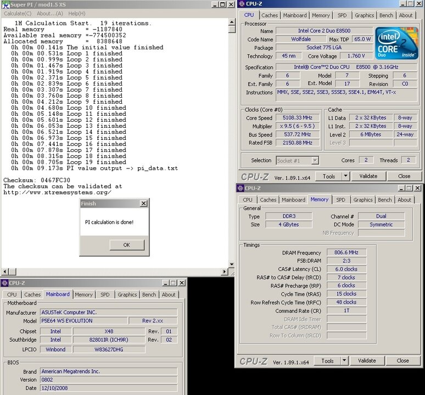Select CPU tab in Mainboard CPU-Z window
Viewport: 425px width, 395px height.
[x=12, y=295]
